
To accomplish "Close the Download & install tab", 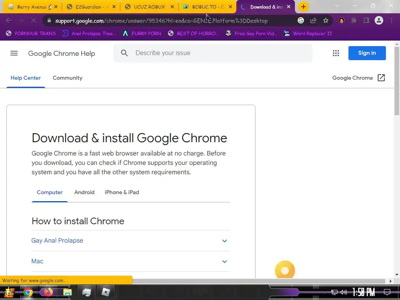I will (289, 7).
